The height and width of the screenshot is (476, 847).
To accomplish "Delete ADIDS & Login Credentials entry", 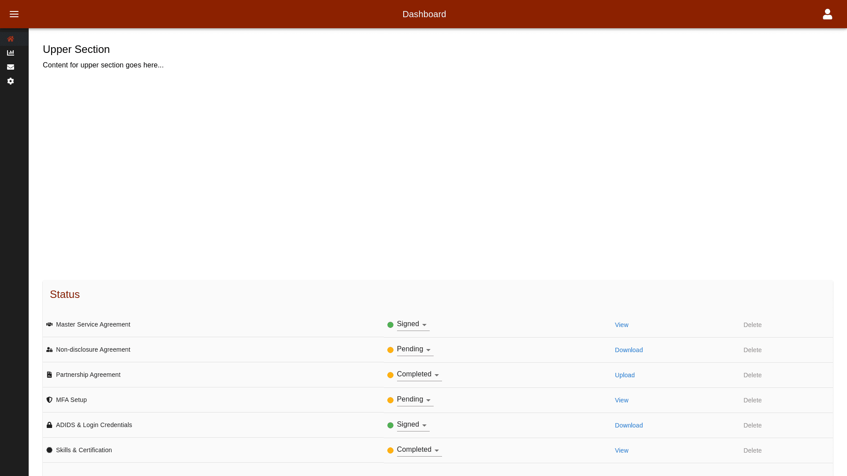I will [x=752, y=425].
